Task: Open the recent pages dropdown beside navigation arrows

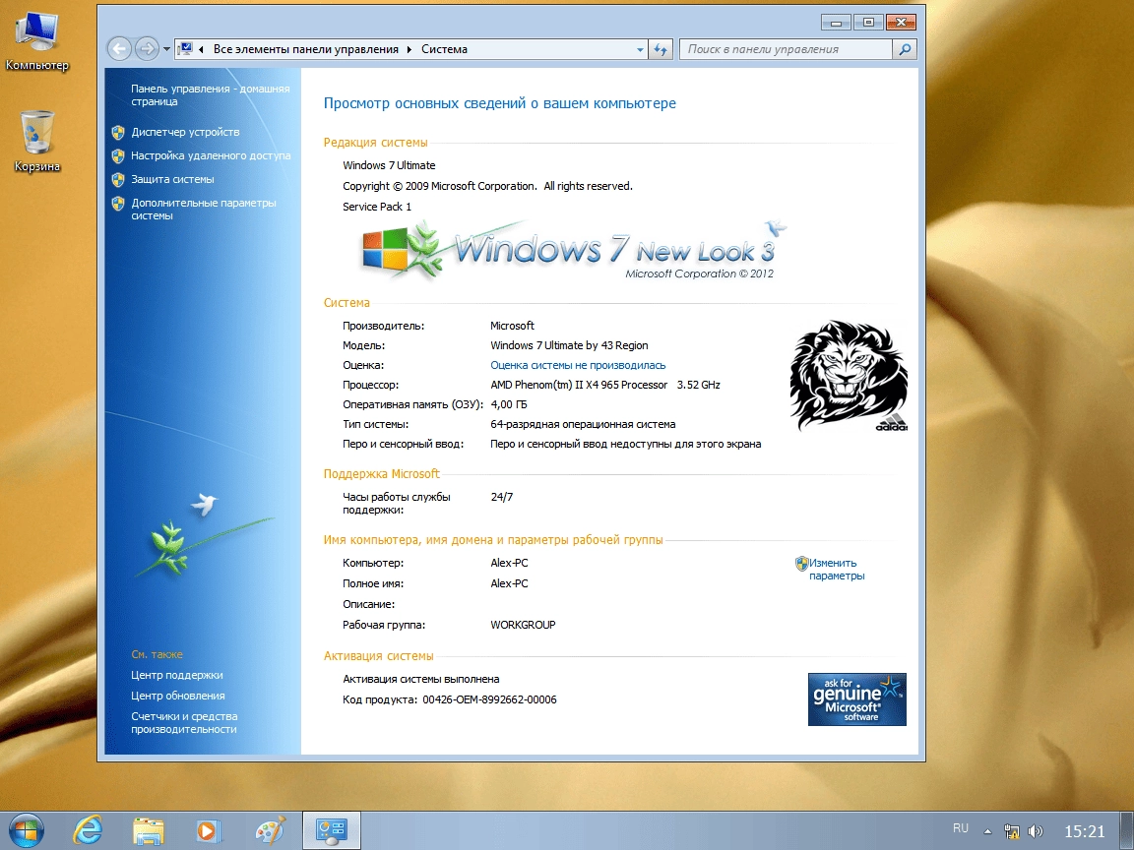Action: point(167,49)
